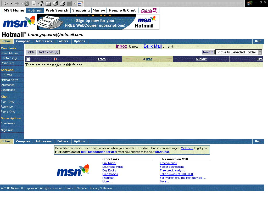Open the Back button history dropdown arrow
Viewport: 268px width, 201px height.
(x=11, y=3)
